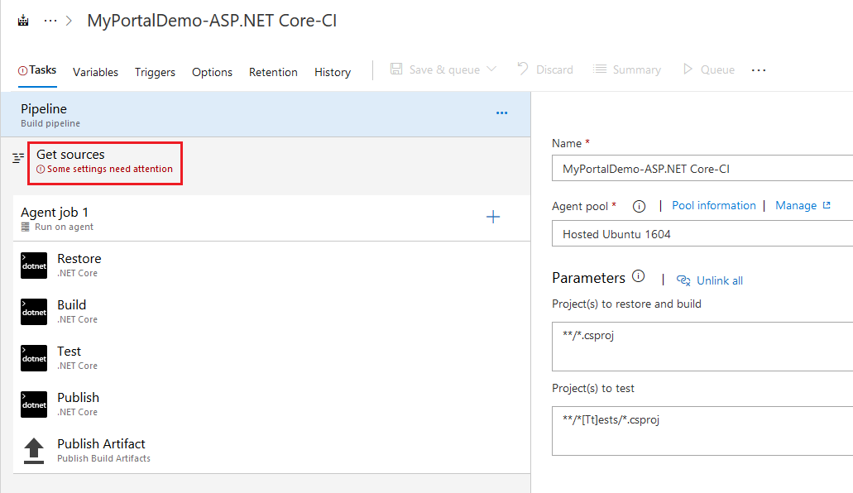Click the Publish Artifact upload arrow icon
The width and height of the screenshot is (853, 493).
point(34,451)
